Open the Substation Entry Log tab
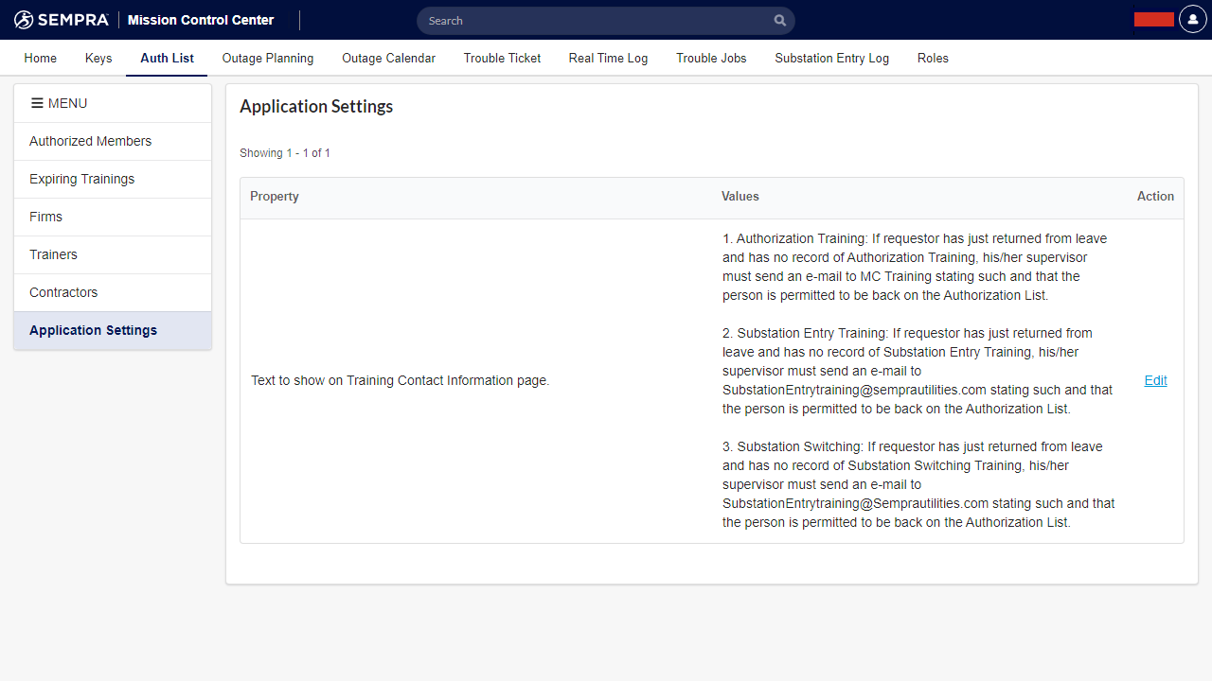Viewport: 1212px width, 681px height. [x=831, y=58]
